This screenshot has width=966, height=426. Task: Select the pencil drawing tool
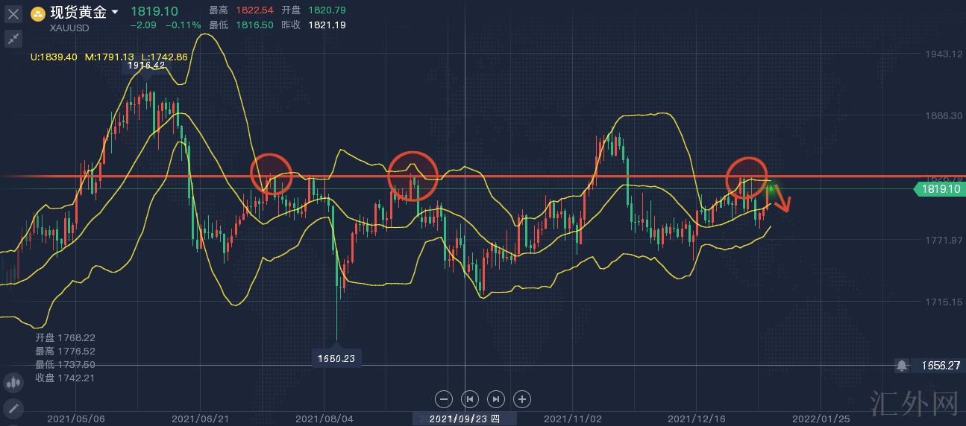click(x=13, y=408)
